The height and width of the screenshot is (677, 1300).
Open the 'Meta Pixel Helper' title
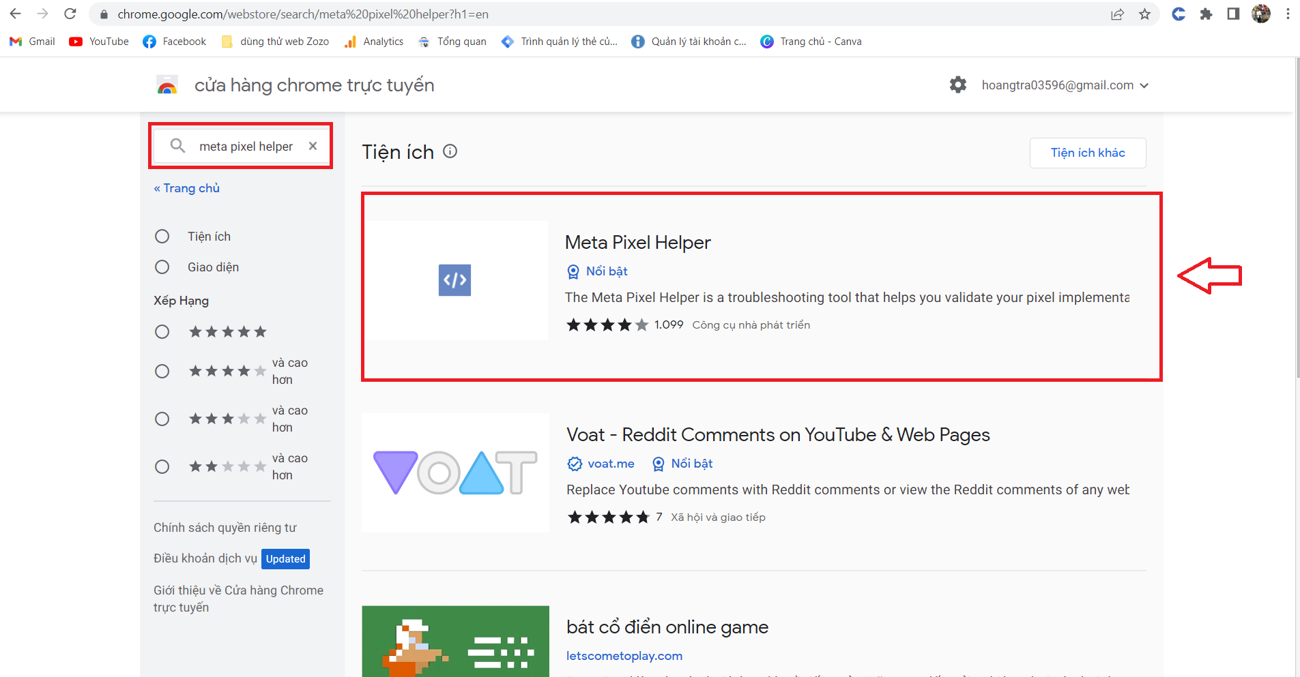point(638,243)
